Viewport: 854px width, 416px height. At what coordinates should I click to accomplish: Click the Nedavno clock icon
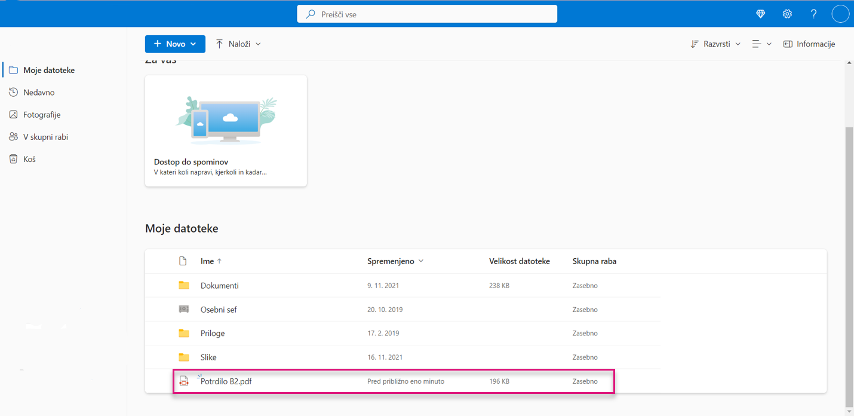13,92
